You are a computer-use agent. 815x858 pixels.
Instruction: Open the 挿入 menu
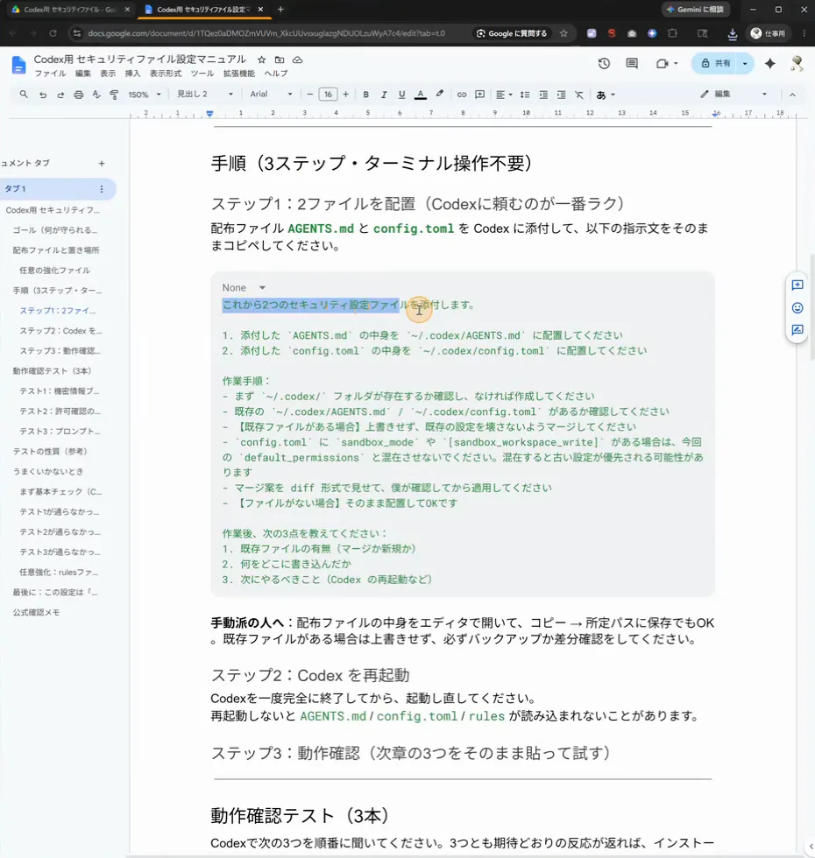point(132,74)
